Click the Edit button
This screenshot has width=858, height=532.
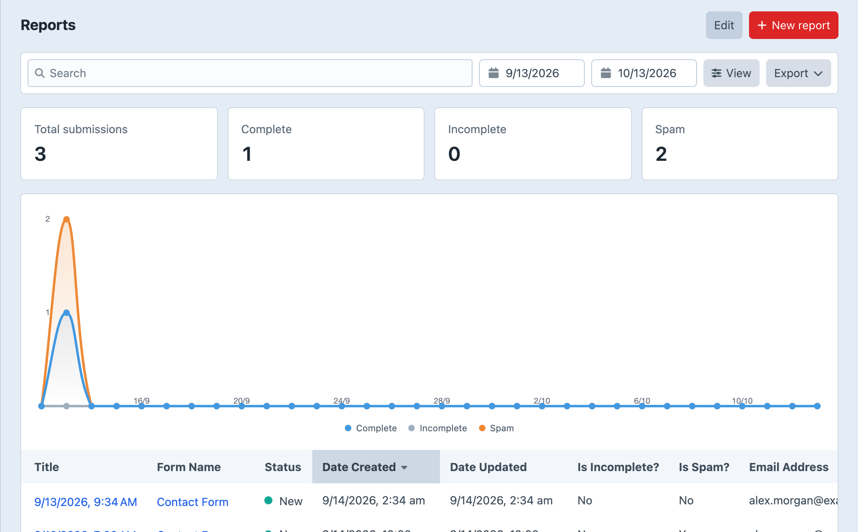[724, 25]
